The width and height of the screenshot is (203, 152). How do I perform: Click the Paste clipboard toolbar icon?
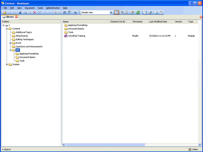[x=30, y=13]
